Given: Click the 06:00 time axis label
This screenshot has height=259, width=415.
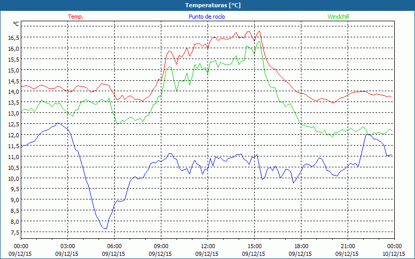Looking at the screenshot, I should 114,247.
